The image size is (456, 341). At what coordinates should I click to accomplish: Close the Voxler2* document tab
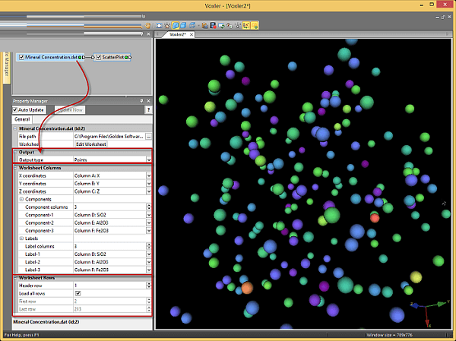click(192, 35)
